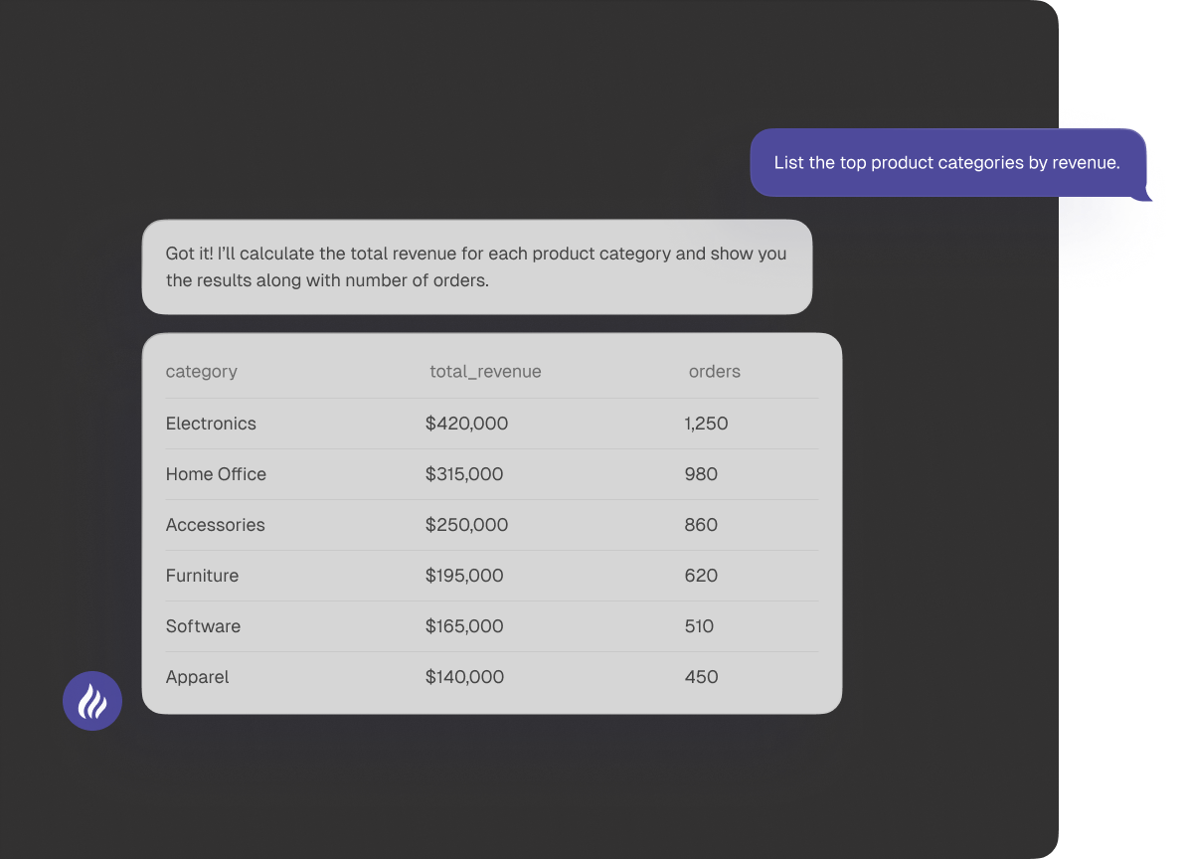Image resolution: width=1189 pixels, height=859 pixels.
Task: Click the $250,000 revenue value
Action: [x=466, y=525]
